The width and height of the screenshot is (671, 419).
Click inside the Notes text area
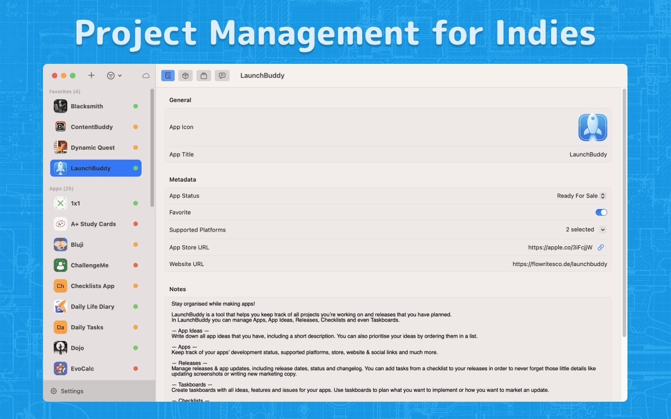point(388,349)
